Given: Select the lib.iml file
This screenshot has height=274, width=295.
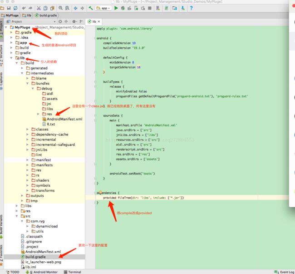Looking at the screenshot, I should point(29,267).
